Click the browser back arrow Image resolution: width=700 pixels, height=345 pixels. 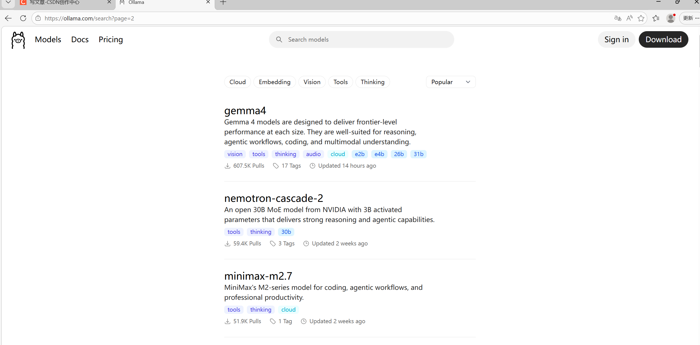pos(8,18)
